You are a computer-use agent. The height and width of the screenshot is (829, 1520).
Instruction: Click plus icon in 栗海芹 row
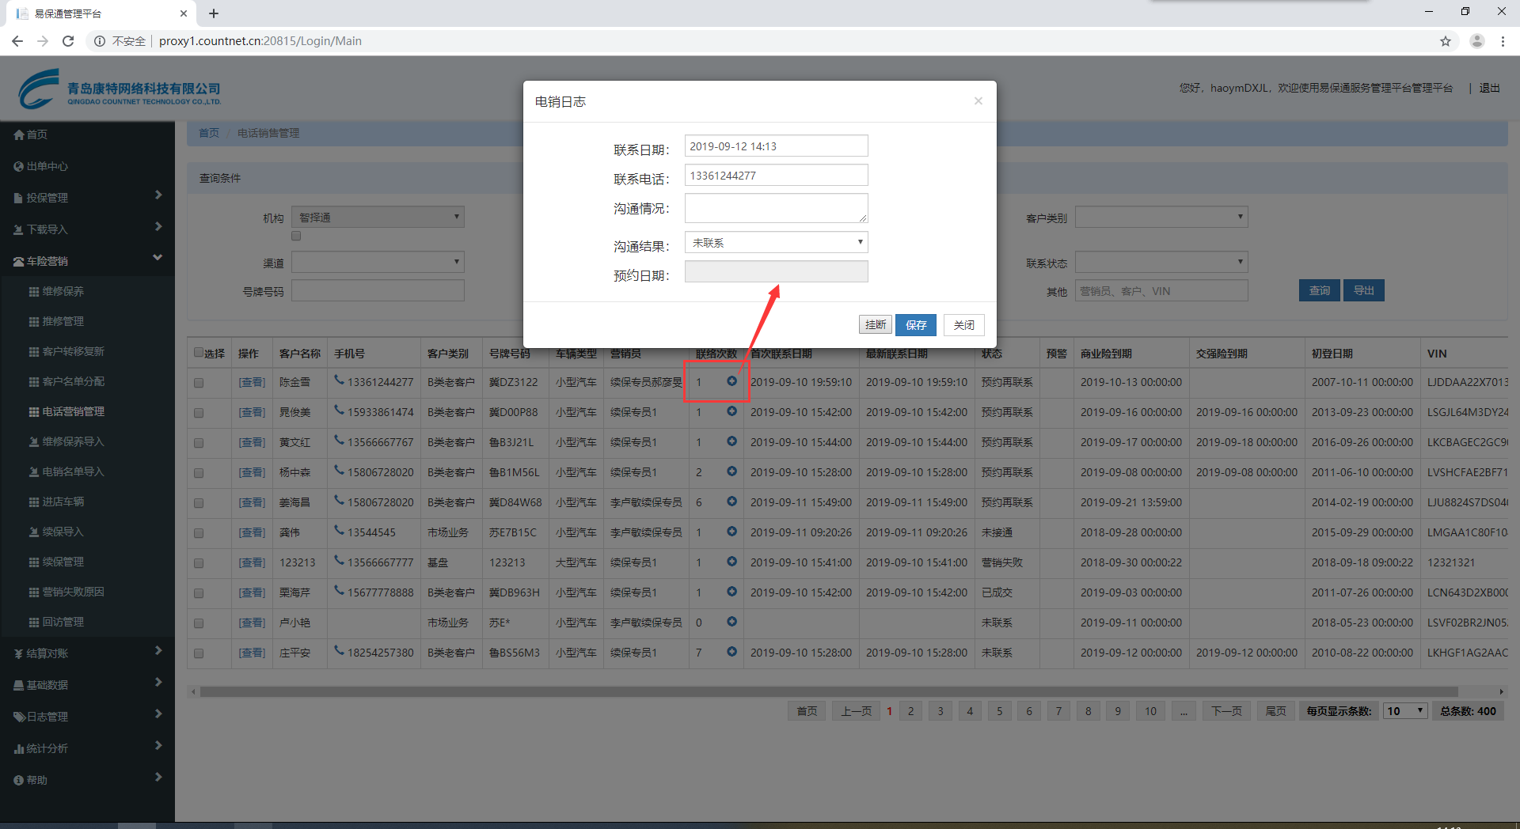731,592
